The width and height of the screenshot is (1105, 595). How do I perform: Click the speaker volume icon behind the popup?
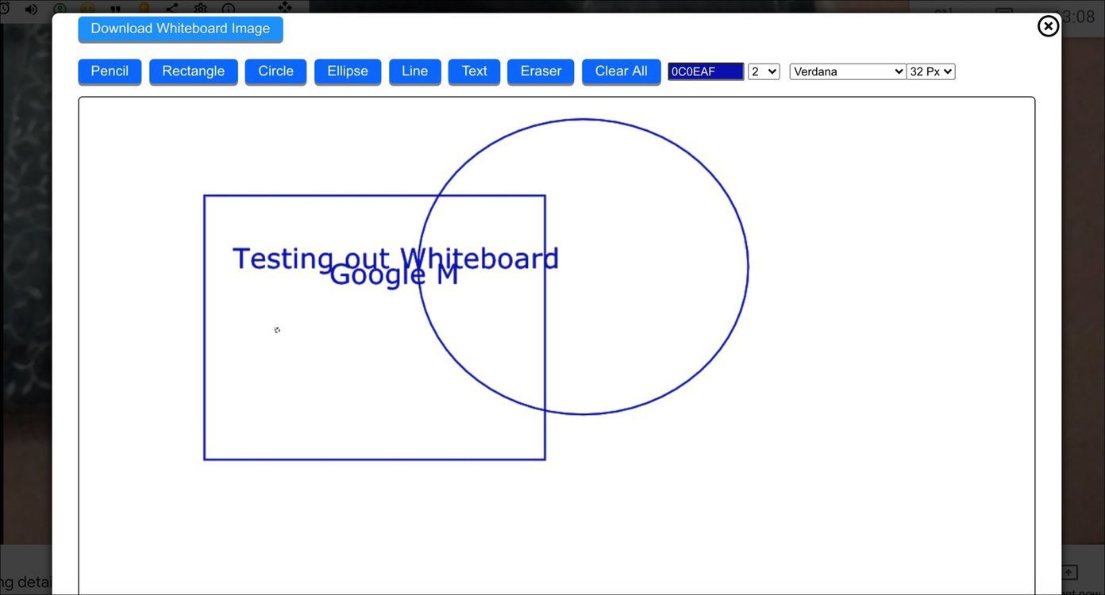pyautogui.click(x=31, y=9)
